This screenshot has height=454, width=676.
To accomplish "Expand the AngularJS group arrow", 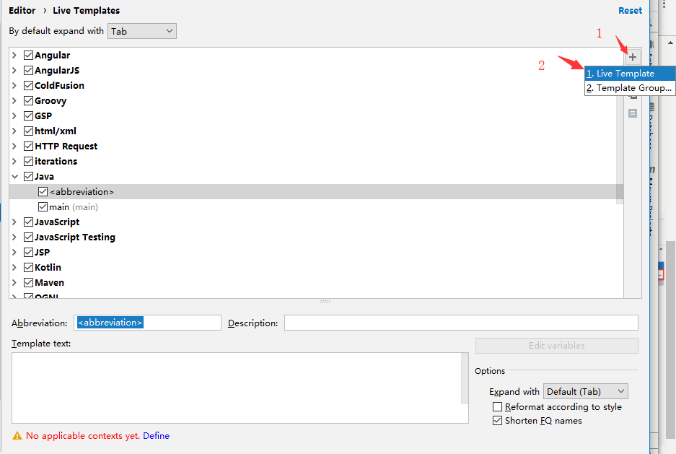I will tap(14, 70).
